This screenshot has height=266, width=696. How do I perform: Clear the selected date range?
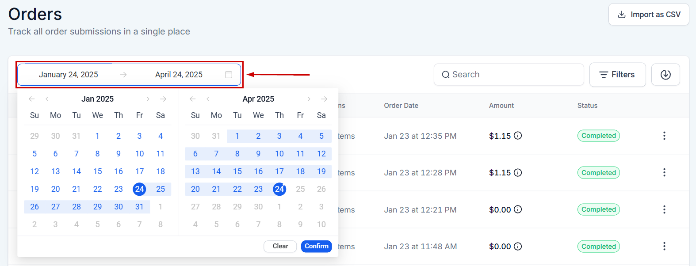pos(280,246)
